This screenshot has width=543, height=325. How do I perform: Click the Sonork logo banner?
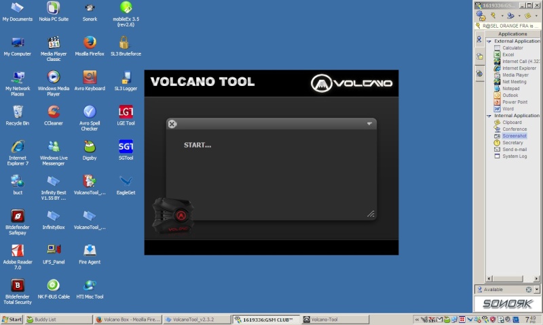[507, 303]
